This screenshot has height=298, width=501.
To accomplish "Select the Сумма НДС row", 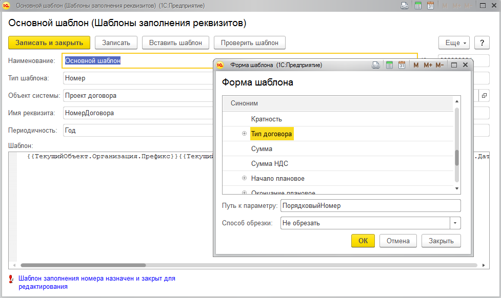I will [268, 164].
